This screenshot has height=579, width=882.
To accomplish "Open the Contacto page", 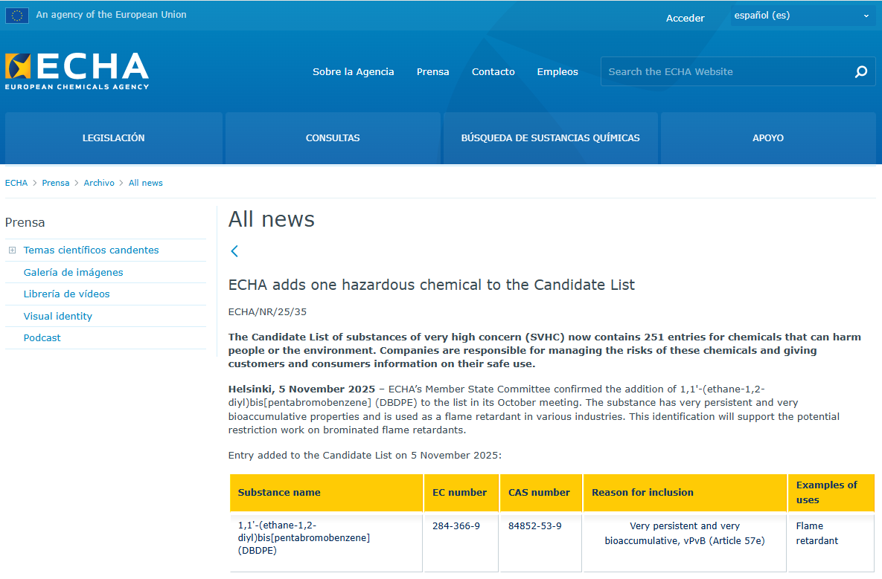I will (493, 72).
